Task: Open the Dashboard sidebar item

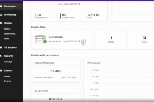Action: coord(10,6)
